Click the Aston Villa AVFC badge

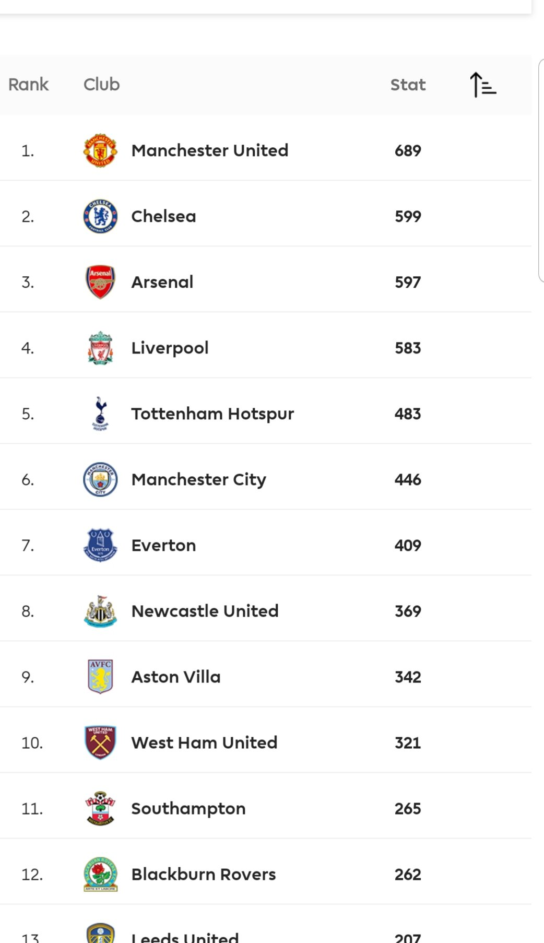pos(100,677)
